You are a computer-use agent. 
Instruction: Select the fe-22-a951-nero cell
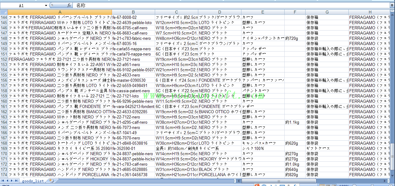coord(133,64)
